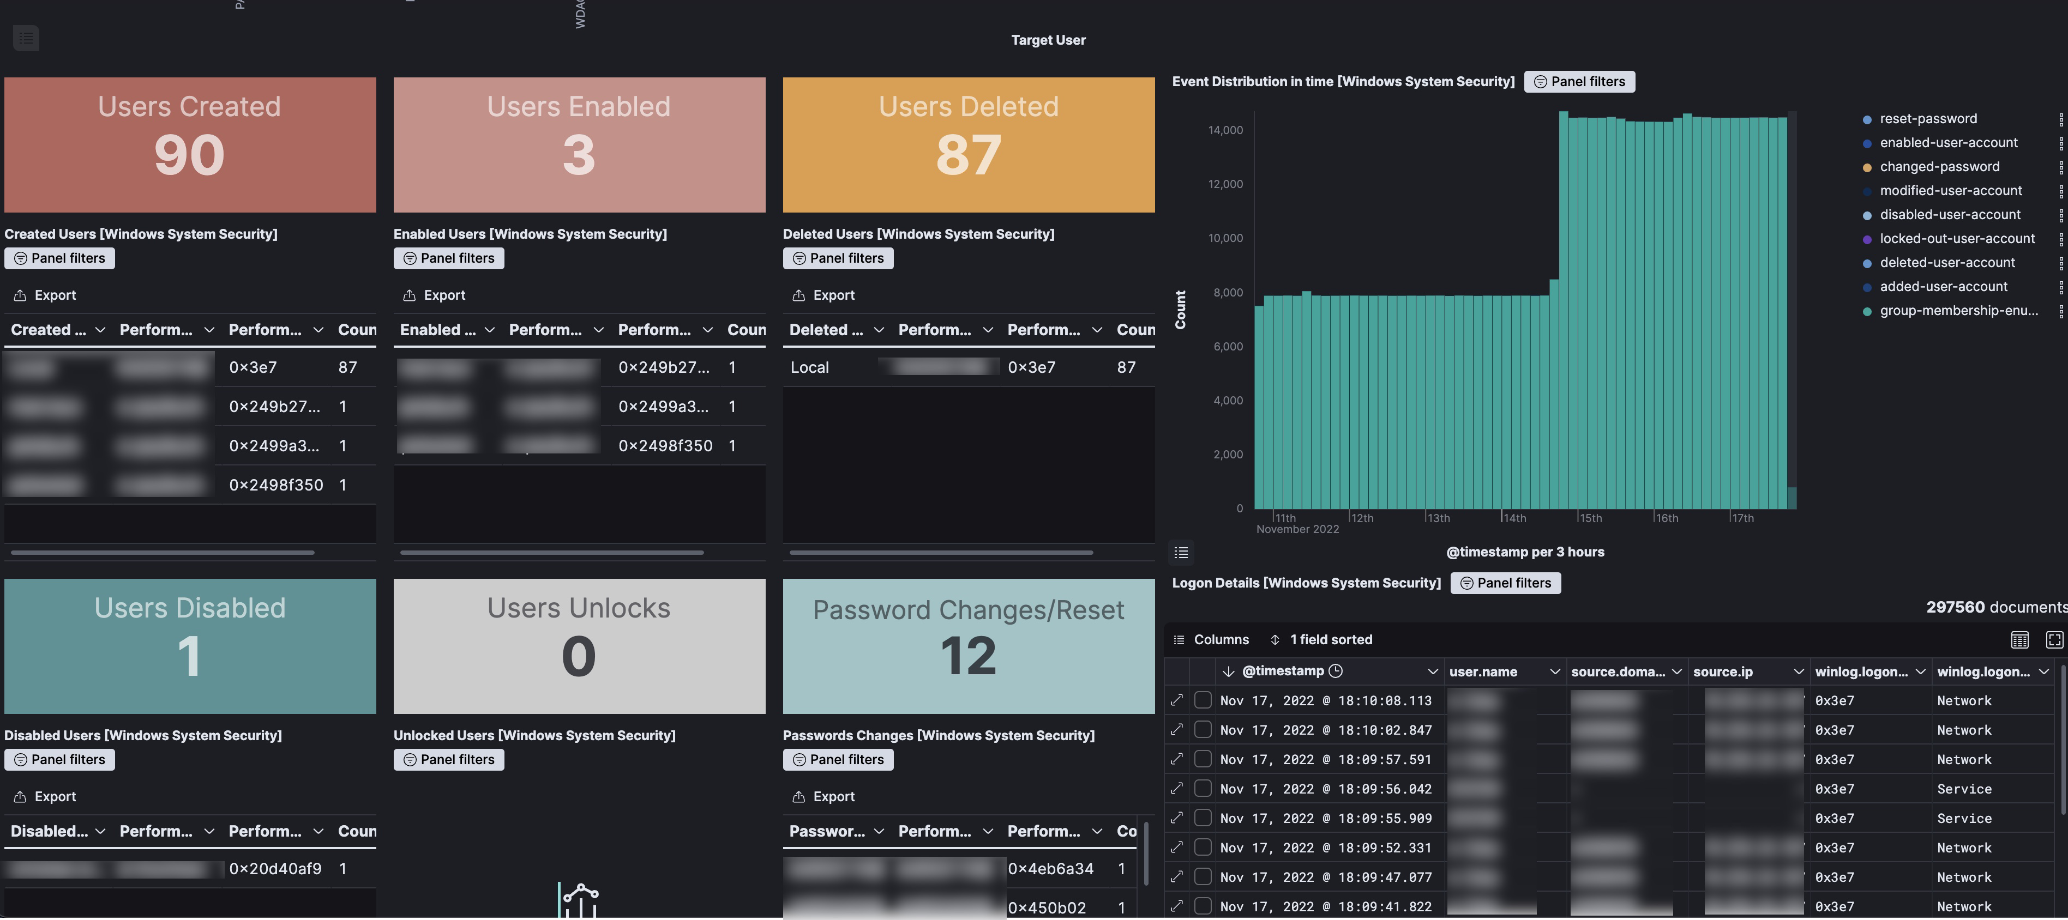Click Panel filters on Event Distribution panel
This screenshot has height=920, width=2068.
[1578, 81]
